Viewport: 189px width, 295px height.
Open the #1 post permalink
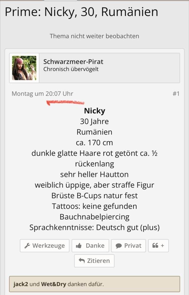[176, 94]
